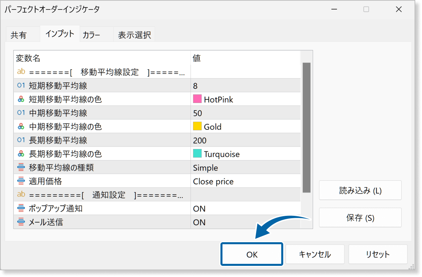
Task: Toggle the メール送信 ON value
Action: (x=245, y=222)
